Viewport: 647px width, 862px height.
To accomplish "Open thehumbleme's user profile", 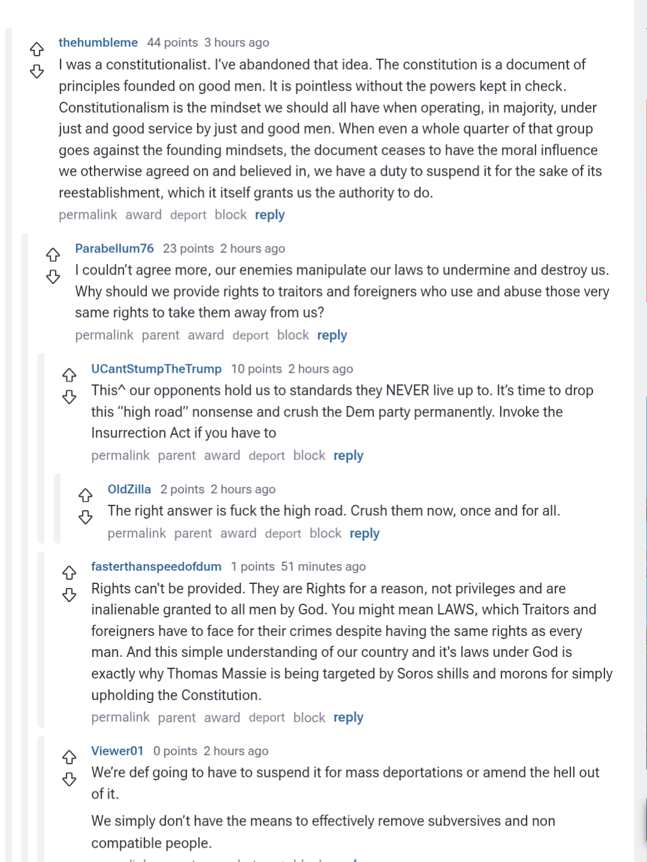I will pos(98,43).
